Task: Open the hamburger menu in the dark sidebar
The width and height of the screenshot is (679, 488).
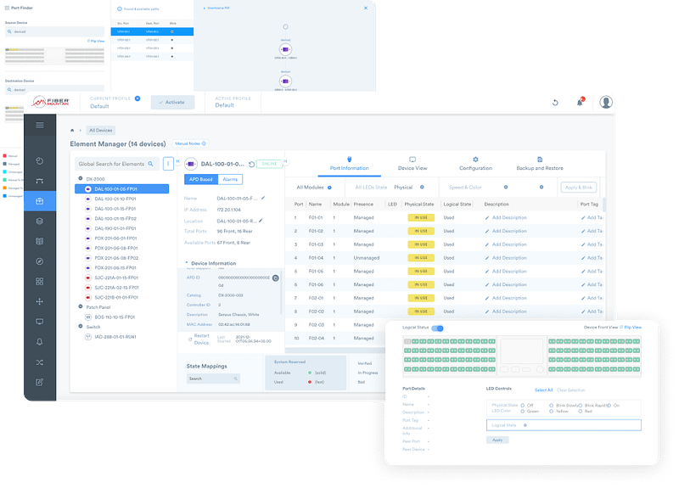Action: (40, 125)
